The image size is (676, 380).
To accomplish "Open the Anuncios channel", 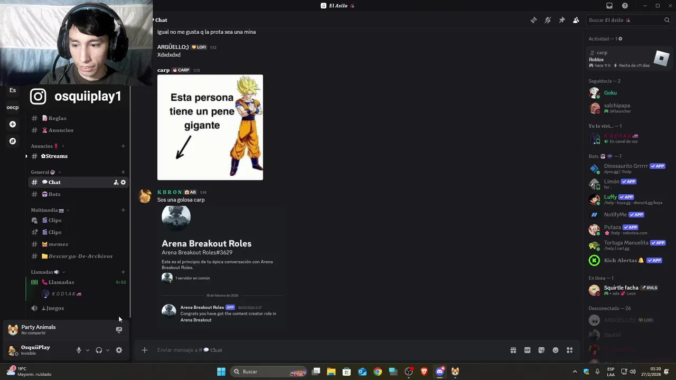I will [78, 130].
